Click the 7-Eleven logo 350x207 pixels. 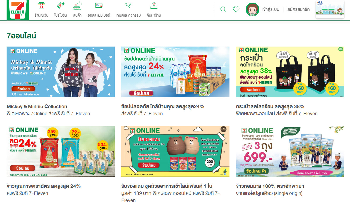(18, 10)
